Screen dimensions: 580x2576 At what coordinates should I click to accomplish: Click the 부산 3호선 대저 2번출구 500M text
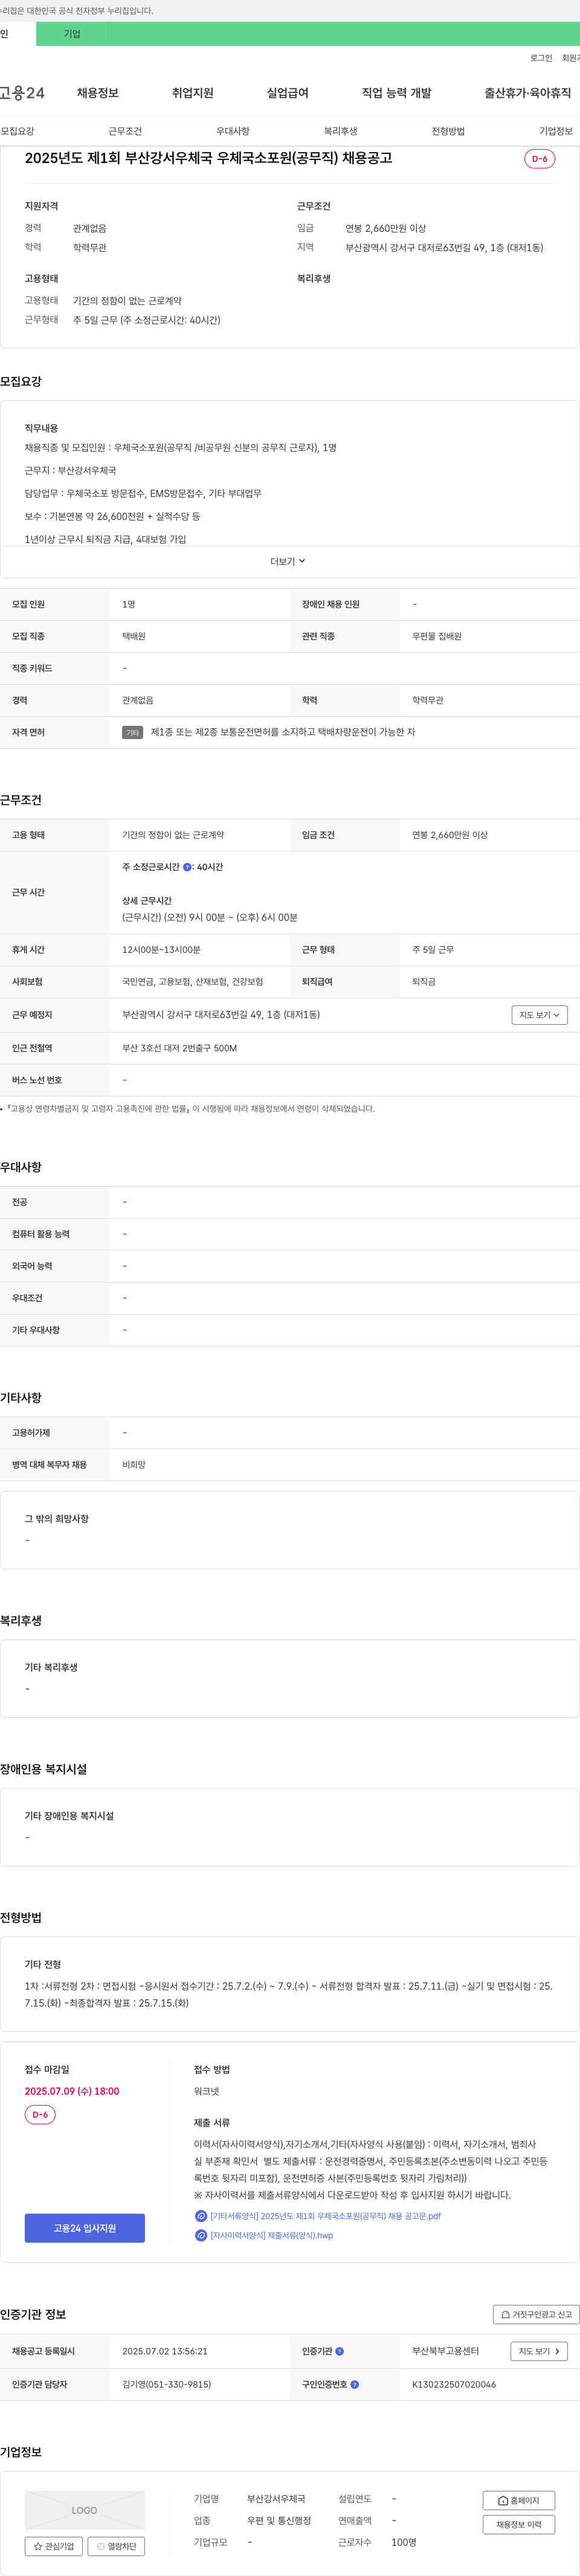pyautogui.click(x=180, y=1048)
